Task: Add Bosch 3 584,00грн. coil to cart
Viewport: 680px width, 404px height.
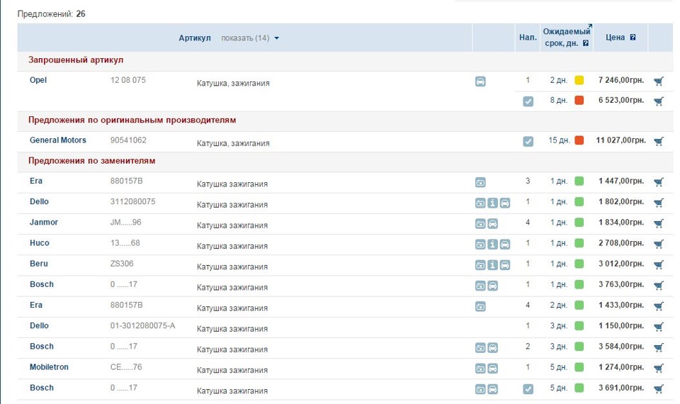Action: (659, 347)
